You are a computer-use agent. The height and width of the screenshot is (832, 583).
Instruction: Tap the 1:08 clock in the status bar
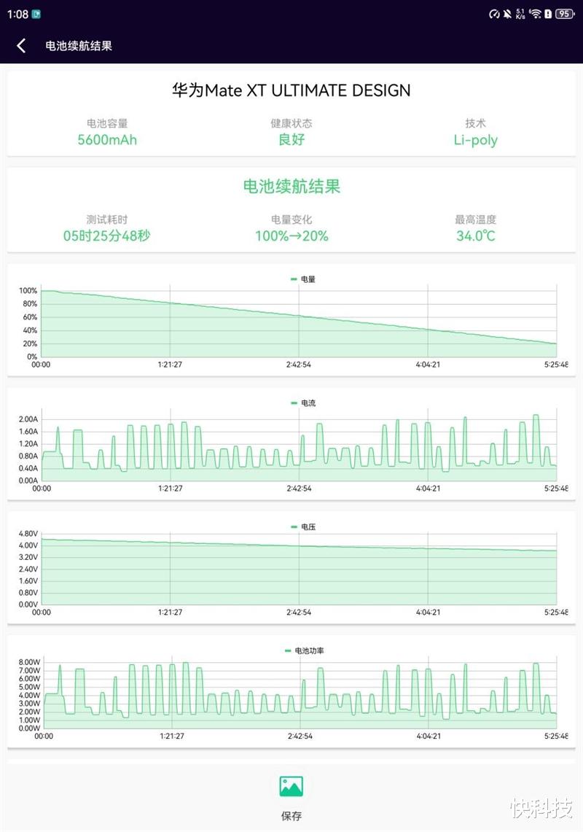coord(17,15)
